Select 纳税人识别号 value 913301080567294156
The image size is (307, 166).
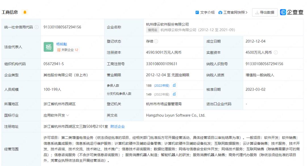(264, 64)
